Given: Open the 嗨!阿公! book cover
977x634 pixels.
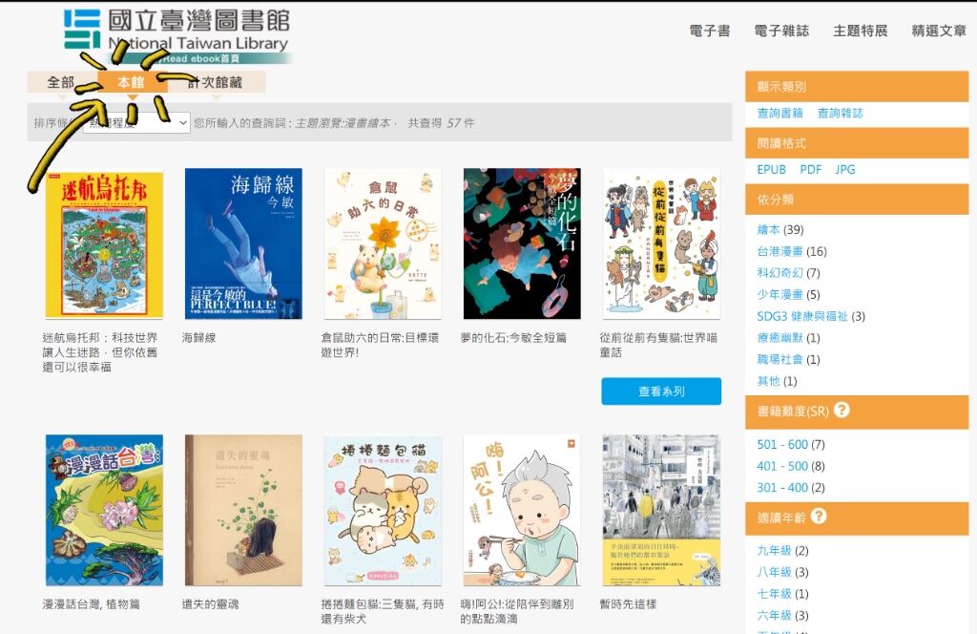Looking at the screenshot, I should pos(522,510).
